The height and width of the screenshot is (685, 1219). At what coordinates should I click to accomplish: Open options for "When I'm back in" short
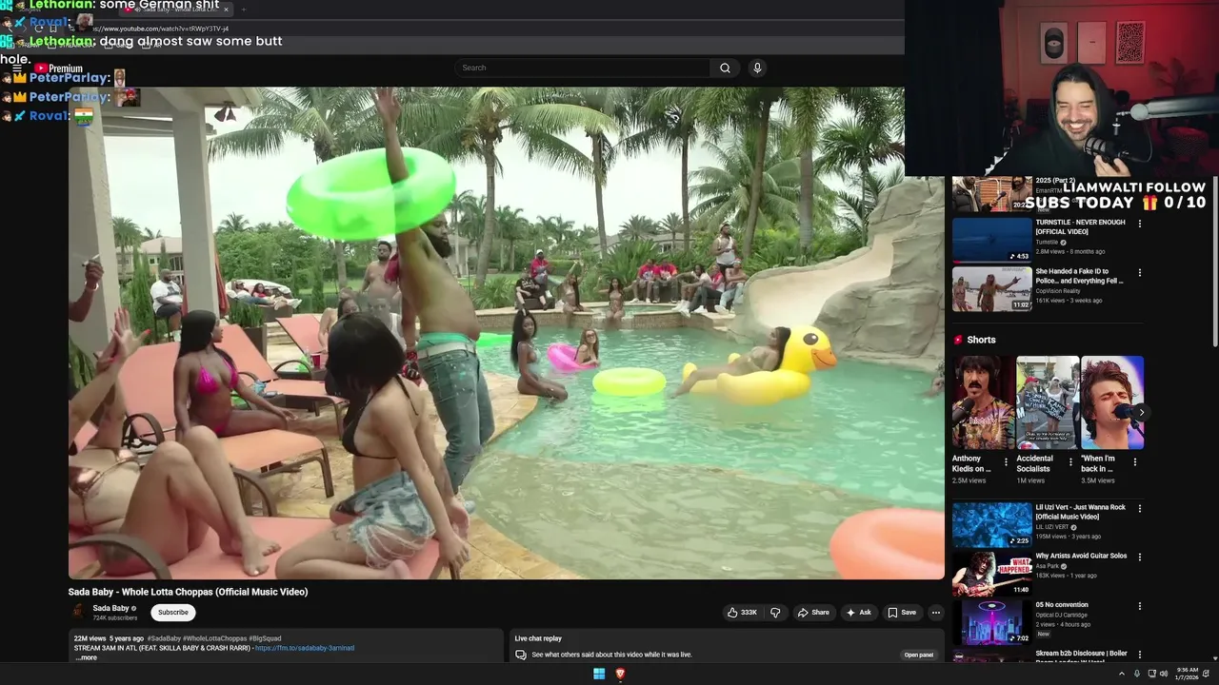1135,462
